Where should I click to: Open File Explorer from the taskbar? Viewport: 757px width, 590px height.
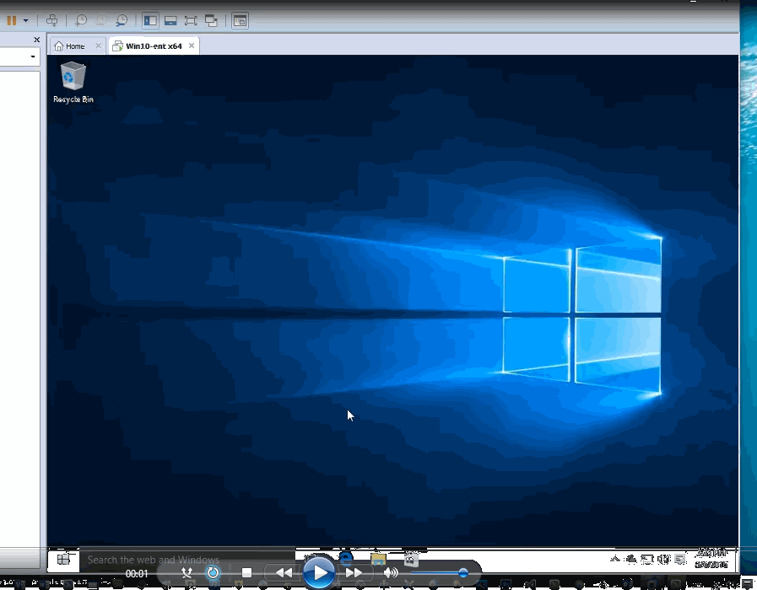point(377,558)
